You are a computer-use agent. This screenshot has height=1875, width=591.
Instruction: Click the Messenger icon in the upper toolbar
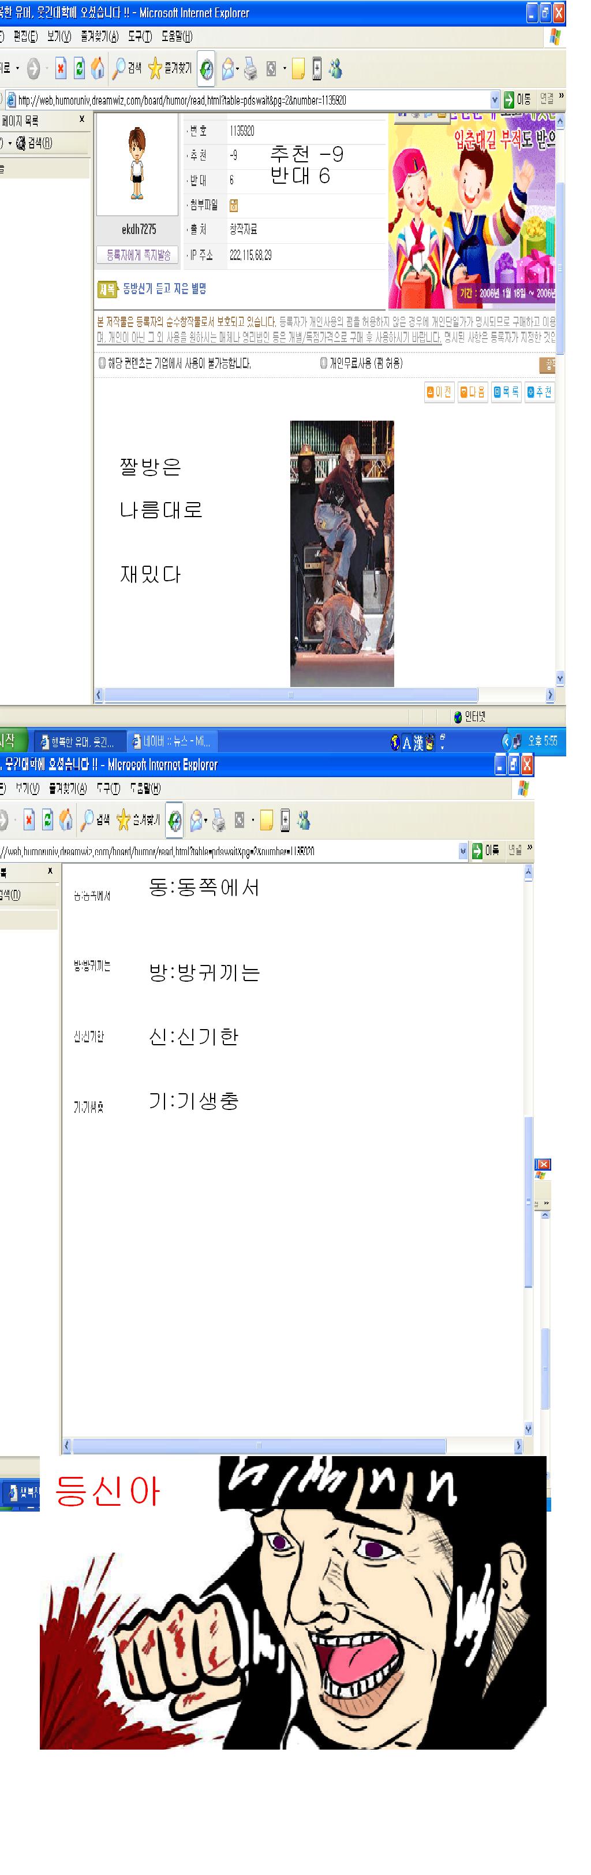[x=335, y=68]
